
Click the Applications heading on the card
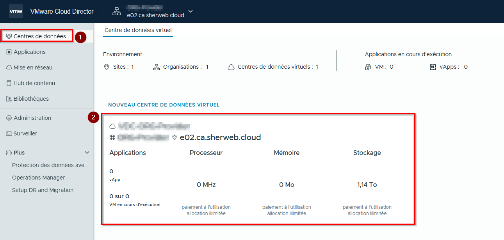[128, 153]
